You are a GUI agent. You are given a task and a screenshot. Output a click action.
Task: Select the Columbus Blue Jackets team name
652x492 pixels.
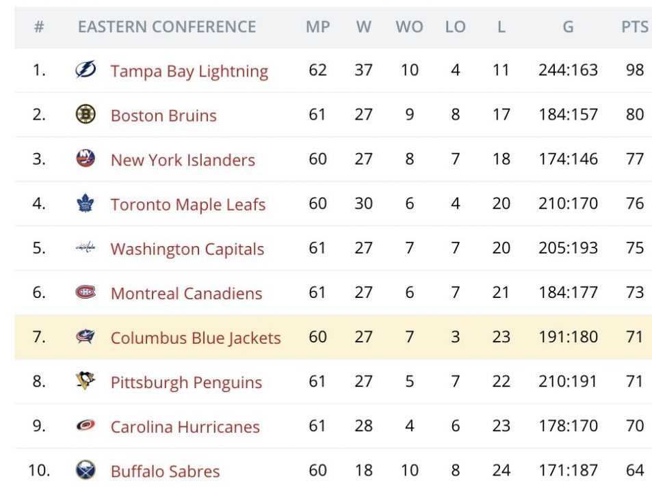[x=196, y=338]
